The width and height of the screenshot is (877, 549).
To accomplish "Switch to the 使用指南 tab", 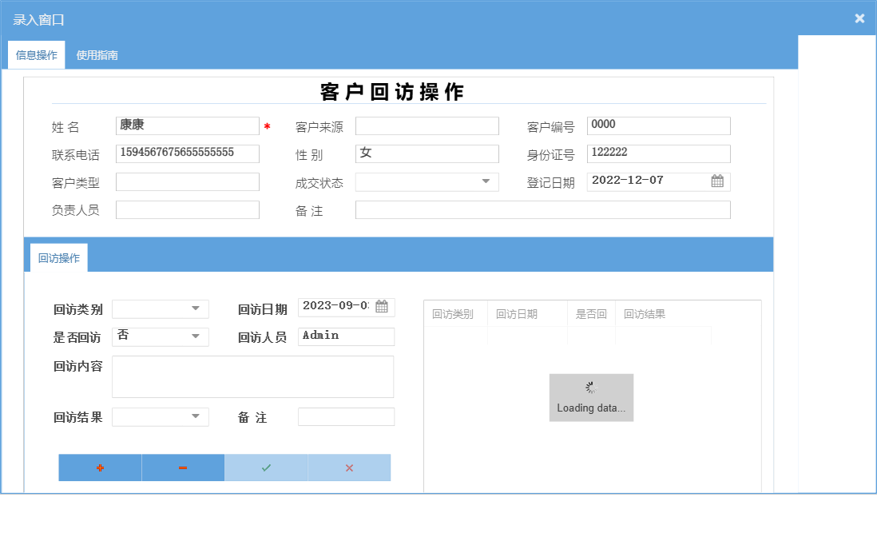I will pyautogui.click(x=97, y=55).
